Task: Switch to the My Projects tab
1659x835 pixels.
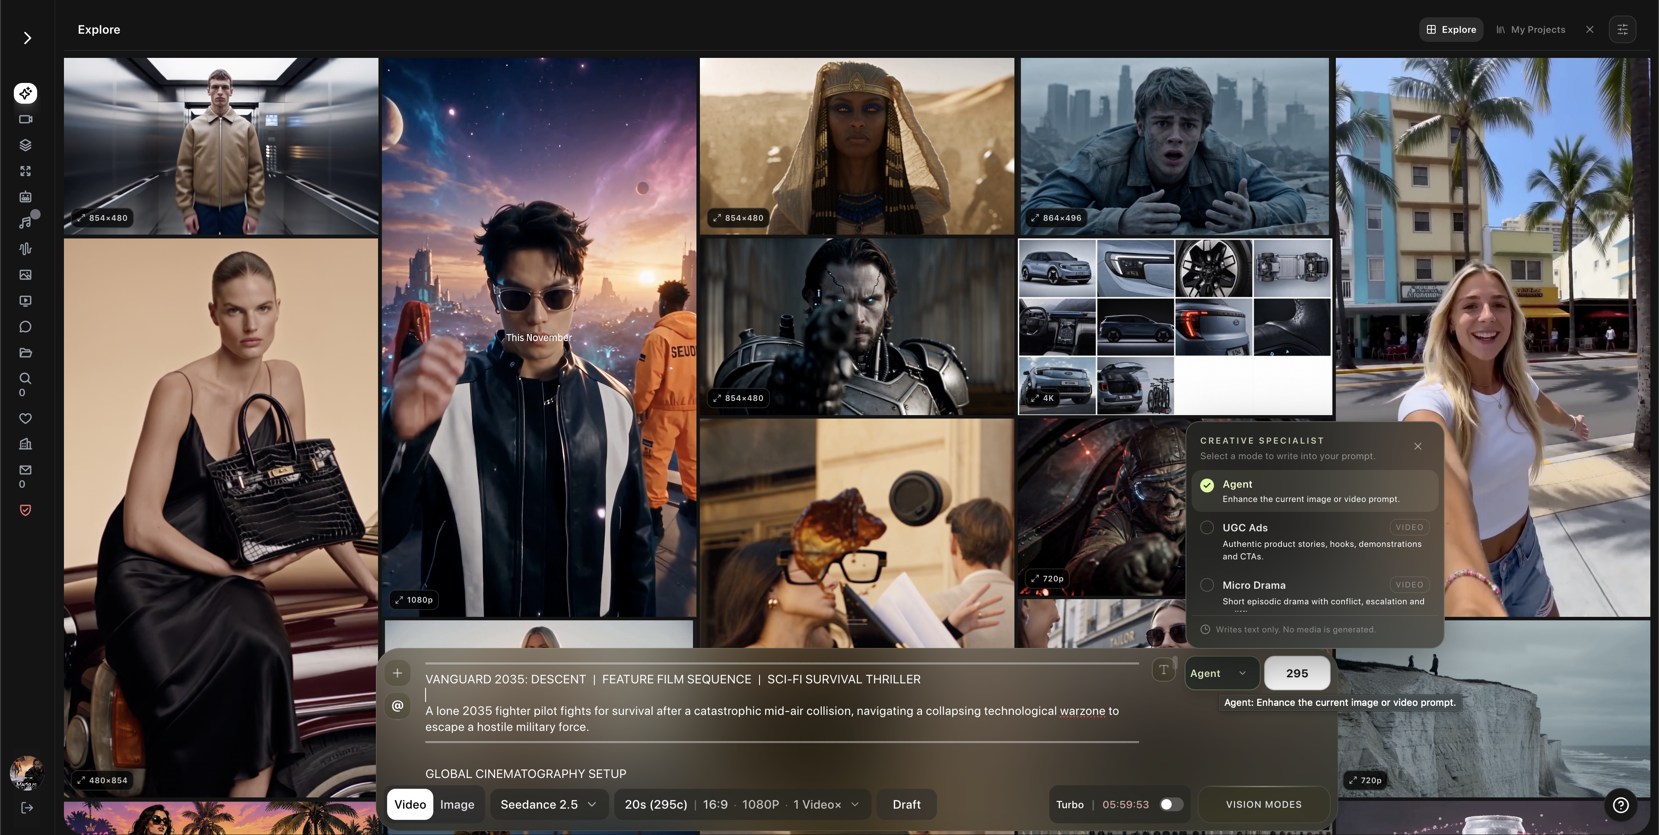Action: [x=1530, y=30]
